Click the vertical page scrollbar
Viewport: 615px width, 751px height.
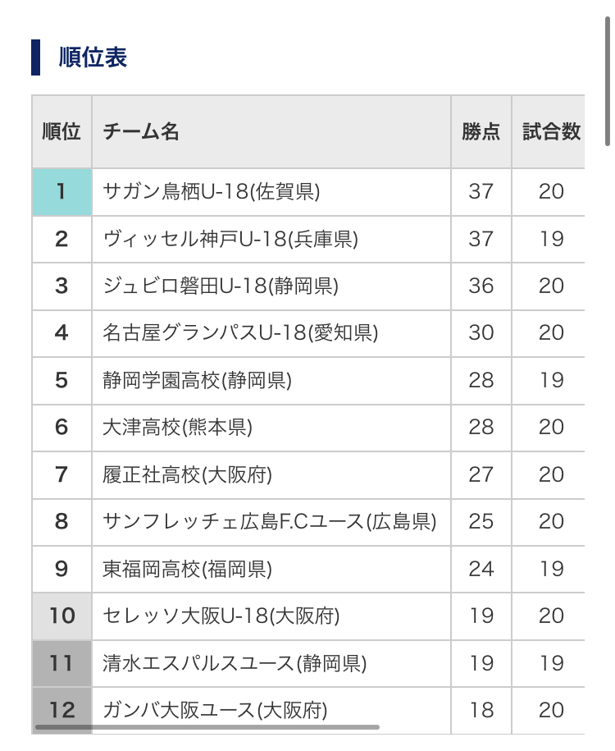pos(608,81)
